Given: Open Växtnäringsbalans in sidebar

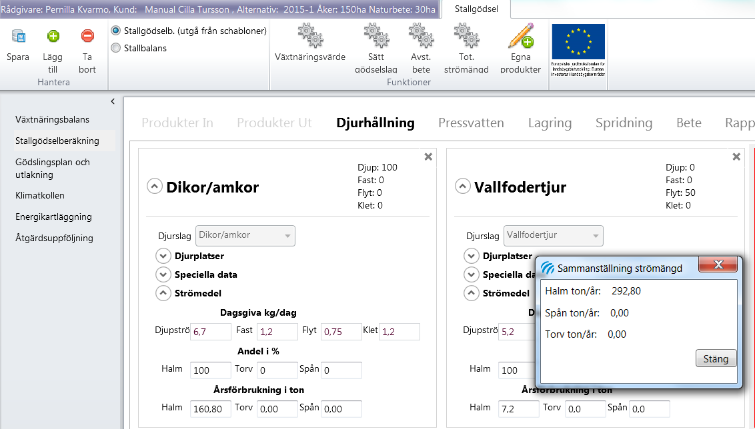Looking at the screenshot, I should click(53, 119).
